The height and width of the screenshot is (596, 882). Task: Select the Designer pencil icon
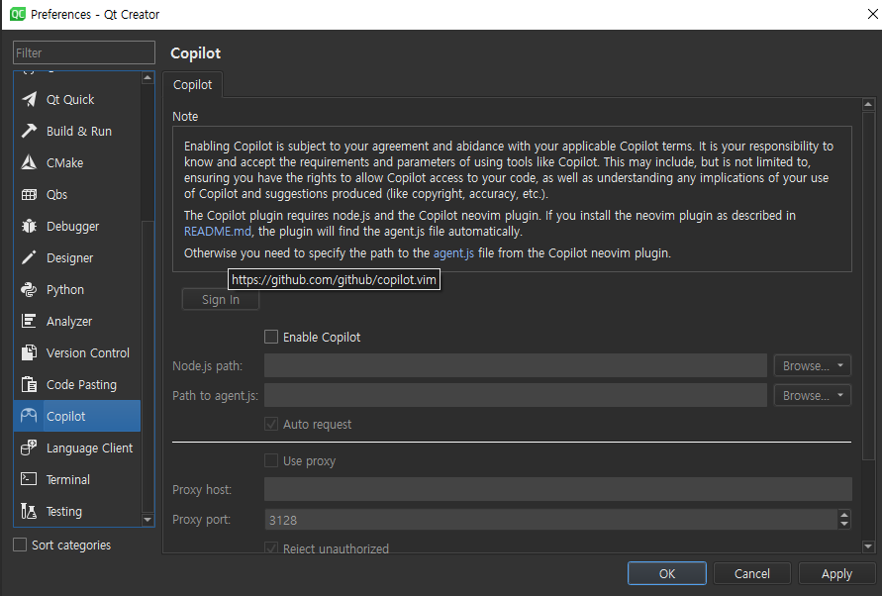29,257
